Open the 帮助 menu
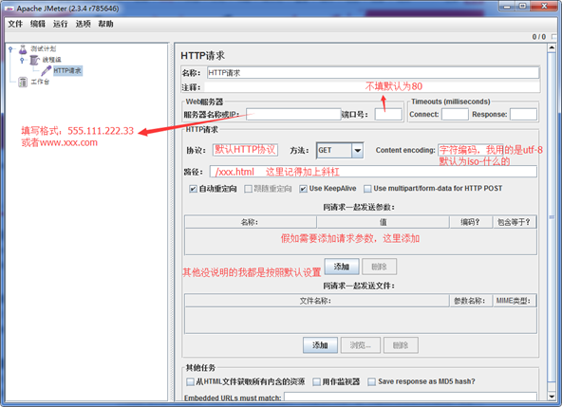The image size is (562, 407). [105, 24]
